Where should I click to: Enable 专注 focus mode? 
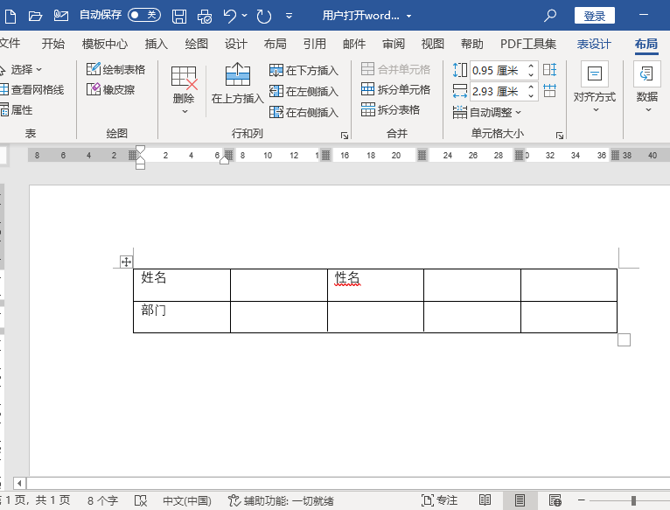coord(439,500)
